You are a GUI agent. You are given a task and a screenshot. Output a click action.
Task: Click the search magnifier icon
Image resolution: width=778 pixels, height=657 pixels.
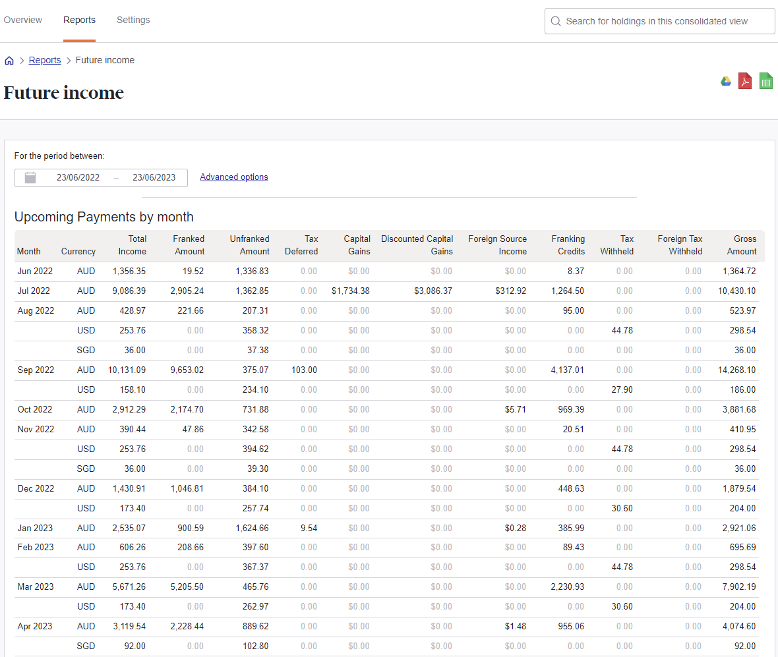tap(556, 21)
